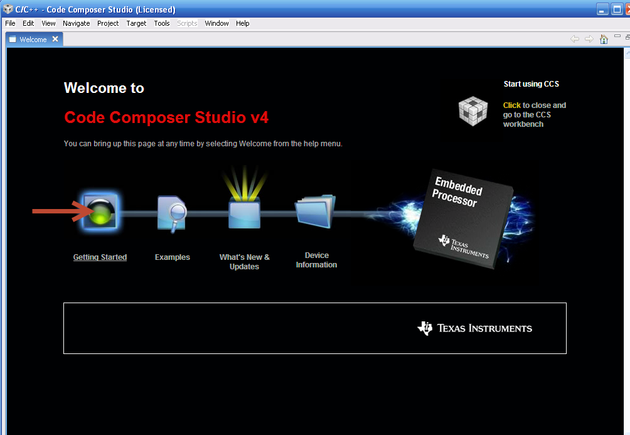Click the Embedded Processor chip image
Viewport: 630px width, 435px height.
pos(464,219)
